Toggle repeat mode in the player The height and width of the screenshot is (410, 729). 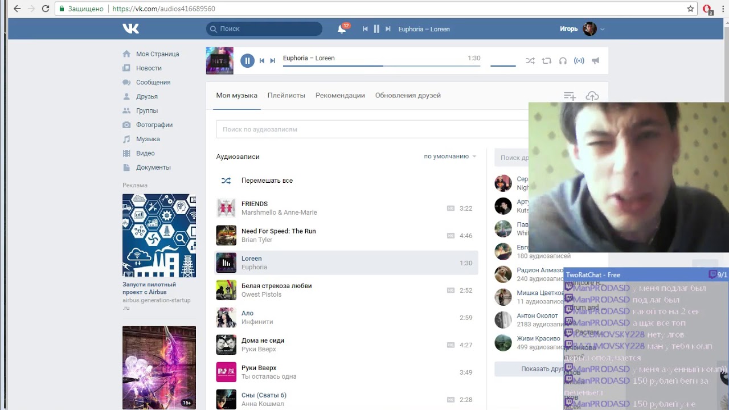(x=547, y=61)
